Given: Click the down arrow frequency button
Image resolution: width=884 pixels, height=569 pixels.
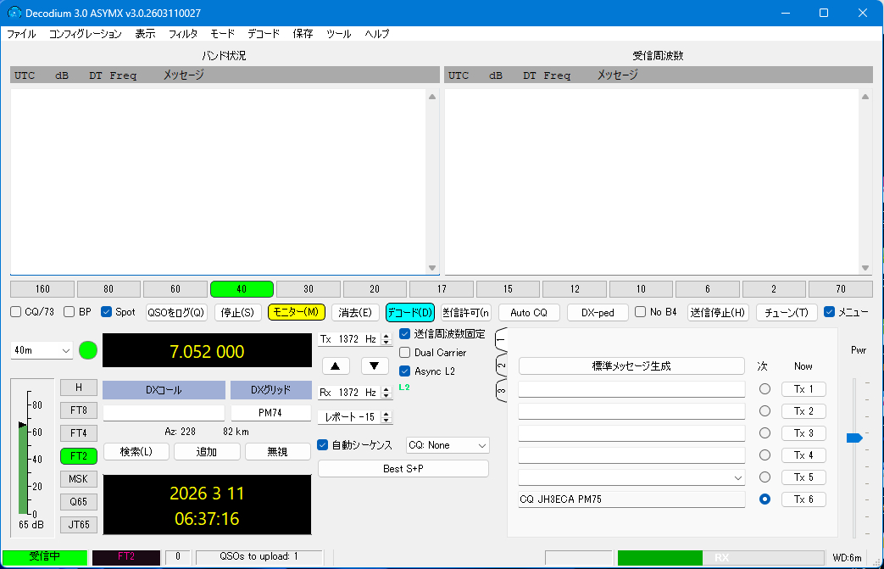Looking at the screenshot, I should 375,366.
